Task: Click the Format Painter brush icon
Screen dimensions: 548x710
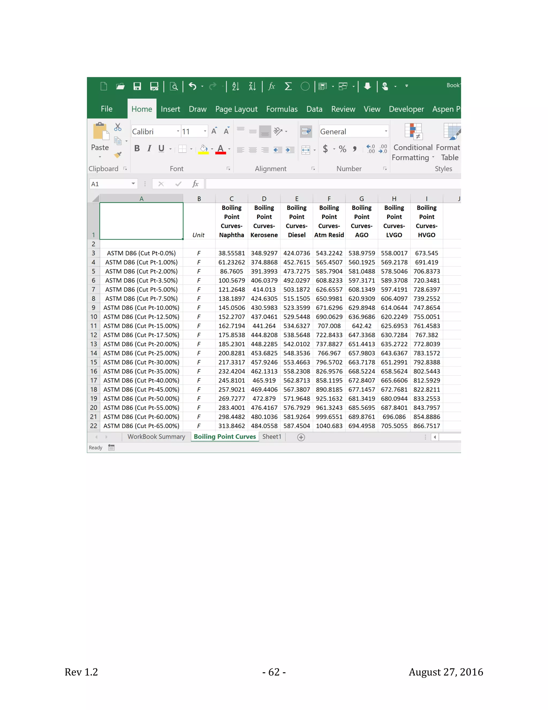Action: (x=118, y=155)
